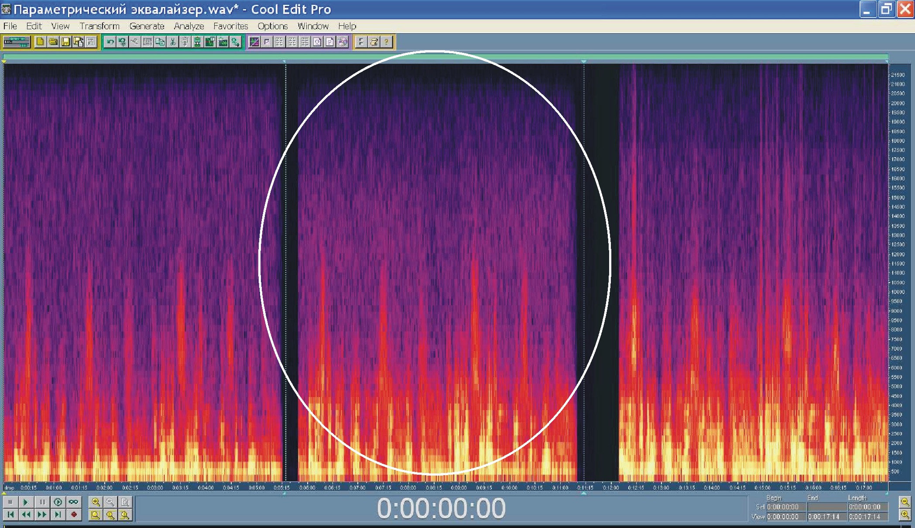
Task: Open the Help menu
Action: 347,26
